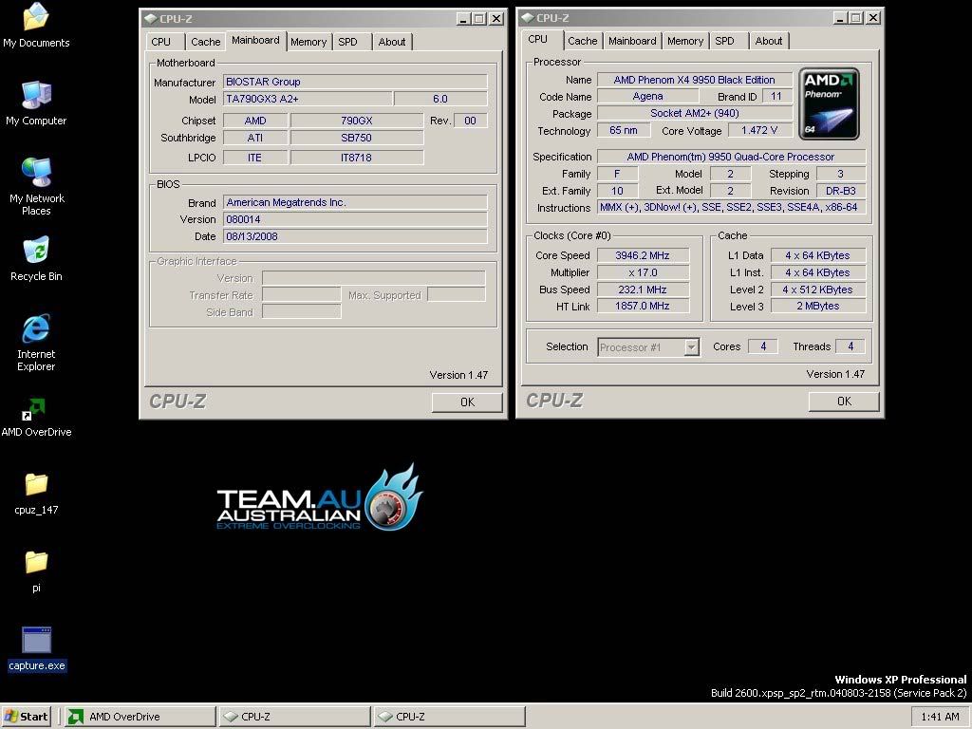Click OK in CPU tab CPU-Z window

(844, 402)
